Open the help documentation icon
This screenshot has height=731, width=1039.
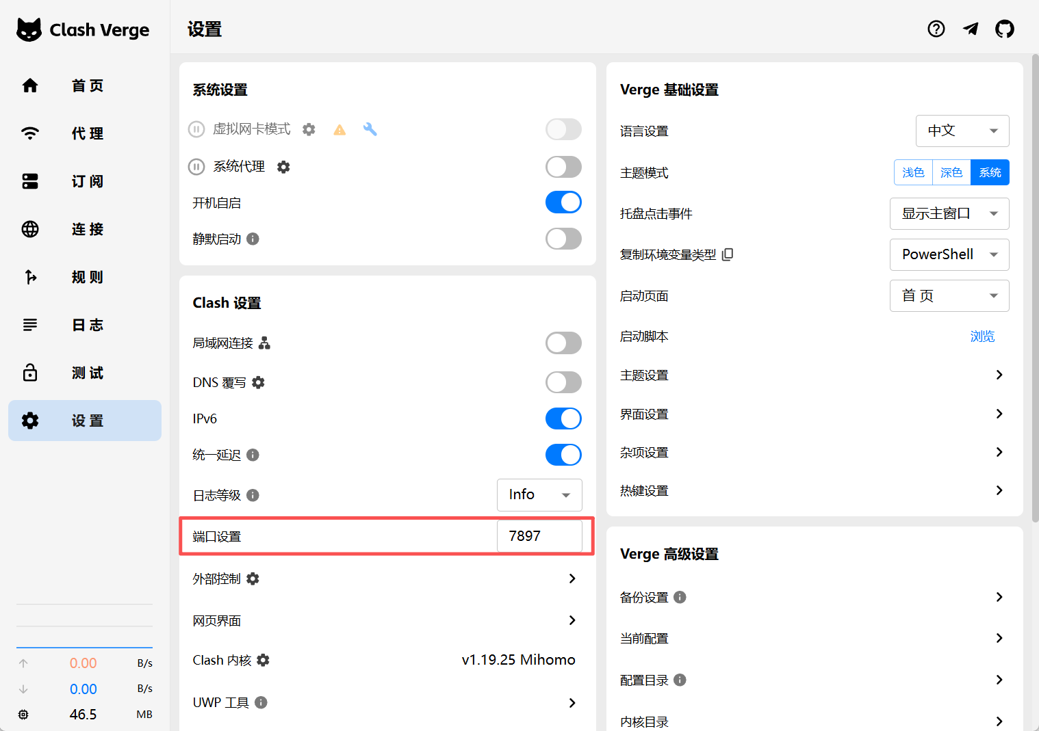(936, 29)
